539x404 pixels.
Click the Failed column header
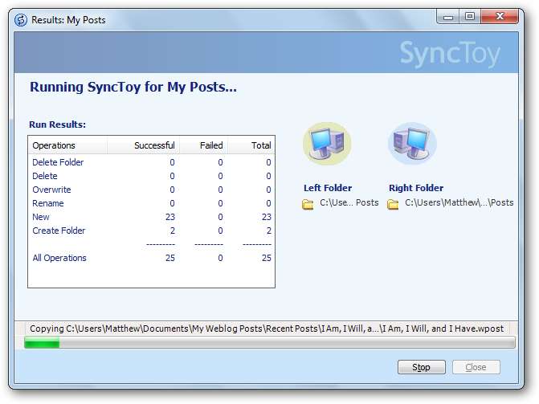coord(202,145)
